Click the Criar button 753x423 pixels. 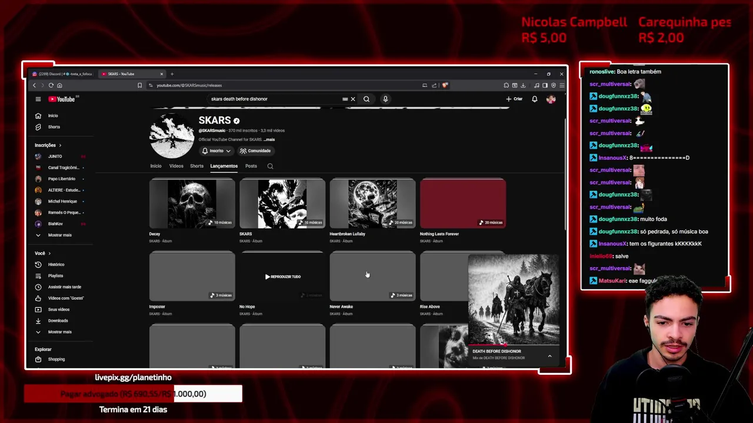514,99
